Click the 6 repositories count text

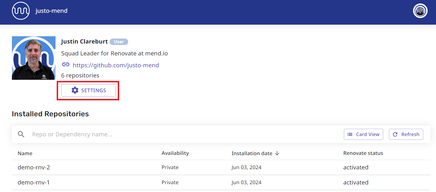tap(80, 75)
